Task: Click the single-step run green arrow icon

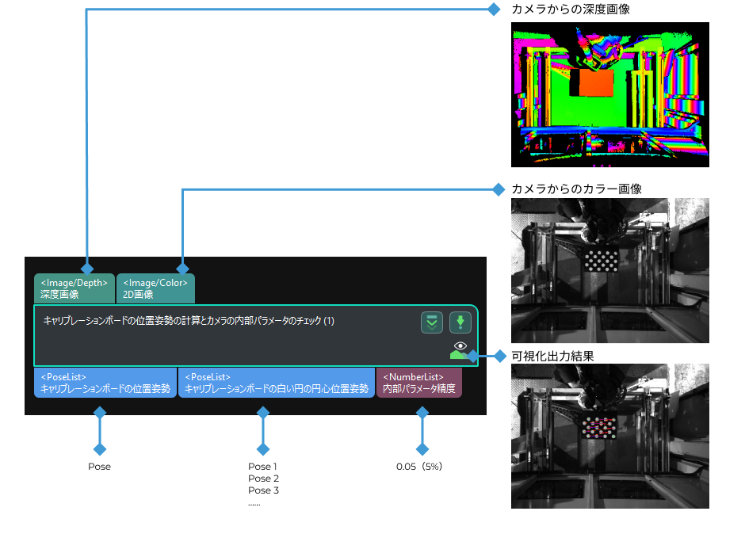Action: point(460,322)
